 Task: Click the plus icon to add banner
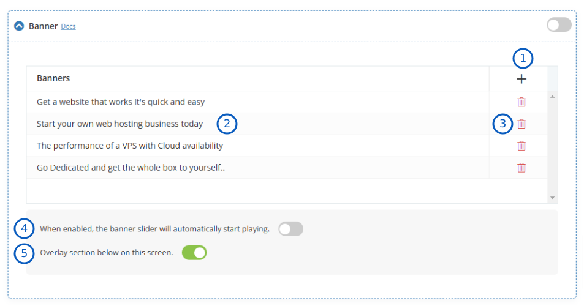coord(521,79)
